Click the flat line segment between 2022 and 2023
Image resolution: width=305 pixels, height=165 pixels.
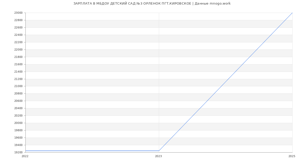(x=92, y=151)
